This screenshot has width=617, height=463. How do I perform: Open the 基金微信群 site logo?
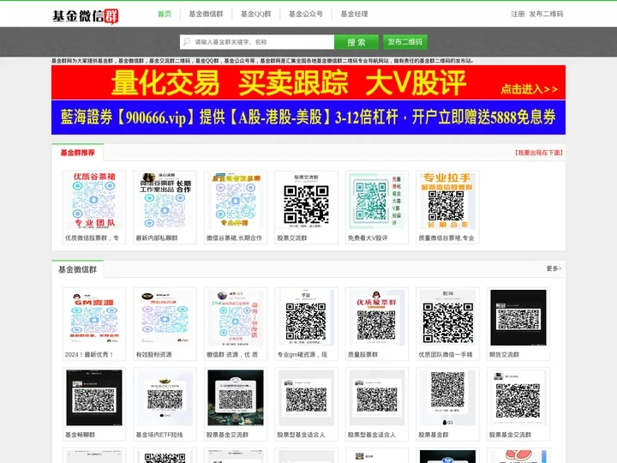click(86, 15)
